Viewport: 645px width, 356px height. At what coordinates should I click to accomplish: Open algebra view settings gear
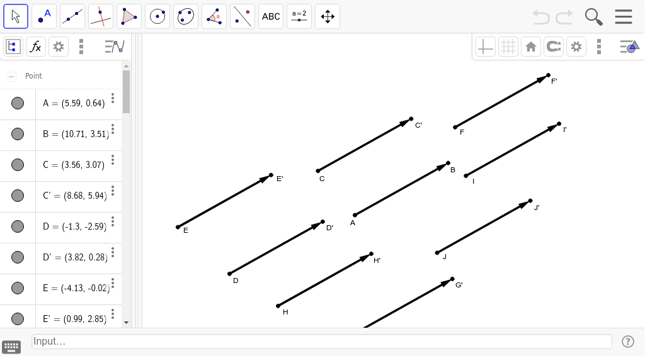[59, 47]
